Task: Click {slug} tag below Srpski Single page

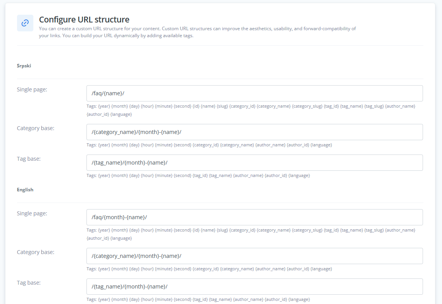Action: pos(222,106)
